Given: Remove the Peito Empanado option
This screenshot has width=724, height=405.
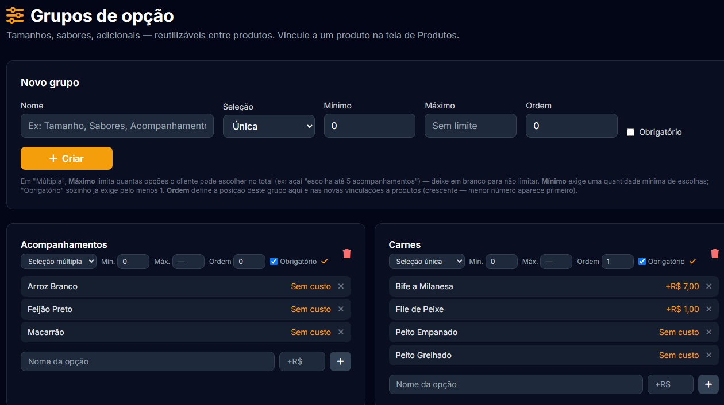Looking at the screenshot, I should 708,332.
